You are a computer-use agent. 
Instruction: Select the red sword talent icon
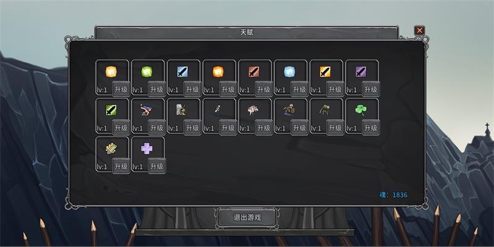(x=254, y=72)
